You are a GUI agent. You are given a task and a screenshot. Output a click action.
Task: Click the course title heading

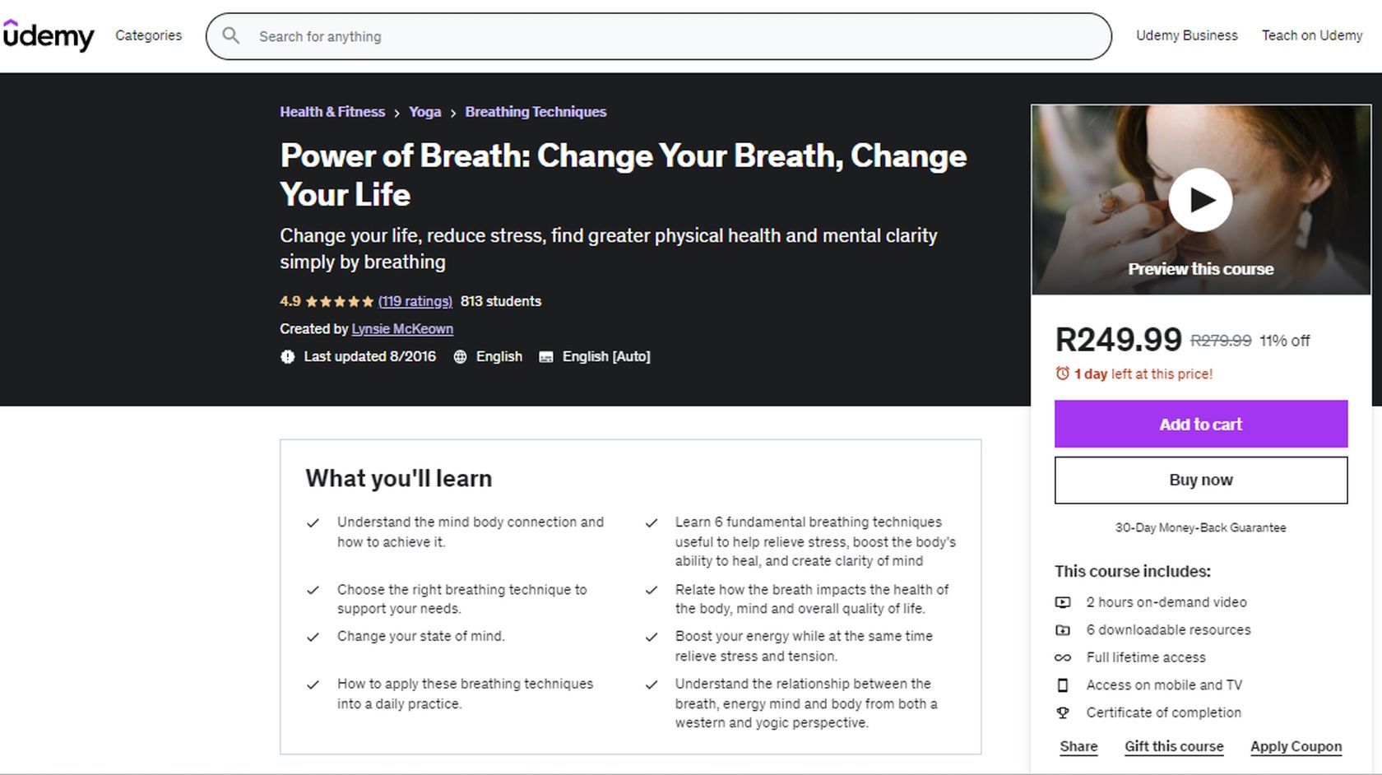click(624, 174)
